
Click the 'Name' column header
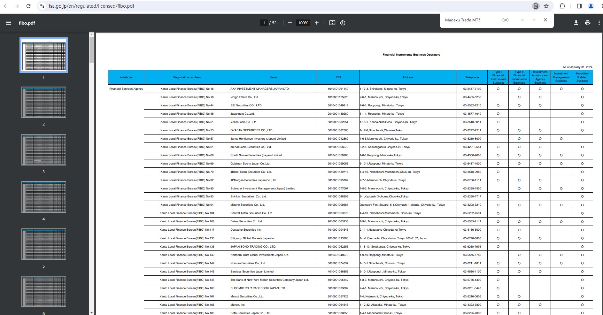point(273,77)
